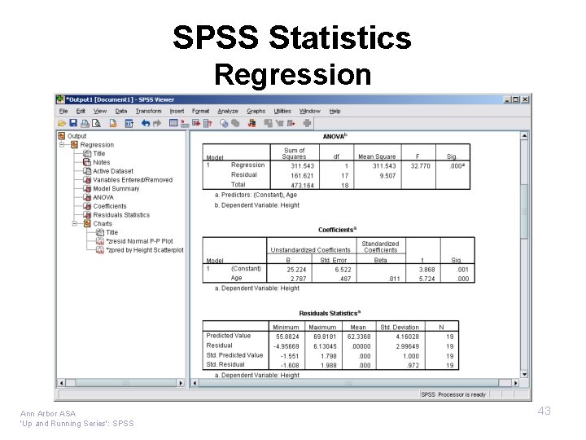The height and width of the screenshot is (440, 586).
Task: Select the zresid Normal P-P Plot item
Action: 140,241
